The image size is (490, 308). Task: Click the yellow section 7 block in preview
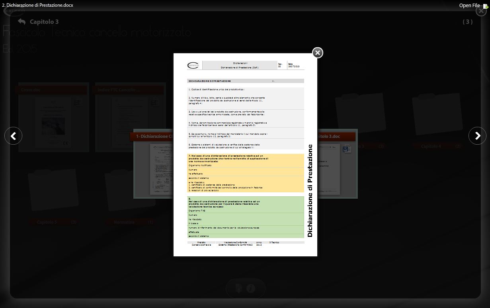tap(246, 173)
